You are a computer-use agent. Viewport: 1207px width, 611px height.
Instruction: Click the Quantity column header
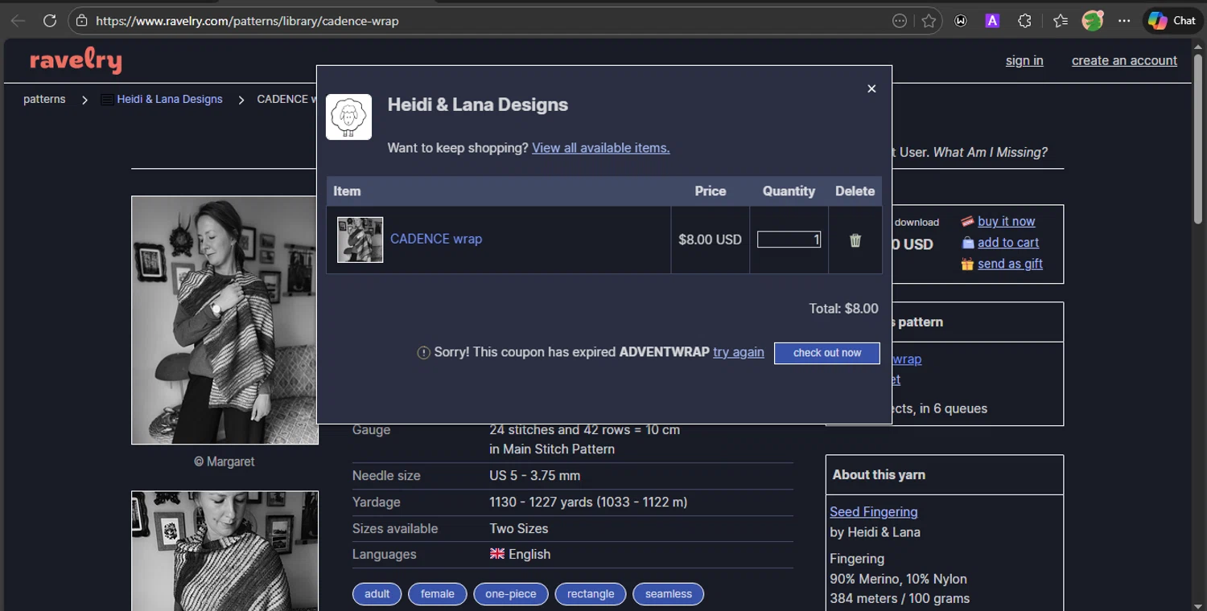click(789, 191)
